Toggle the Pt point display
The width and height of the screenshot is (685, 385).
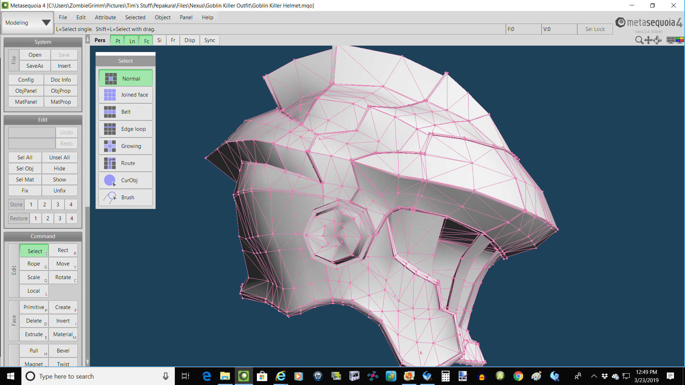(x=117, y=41)
